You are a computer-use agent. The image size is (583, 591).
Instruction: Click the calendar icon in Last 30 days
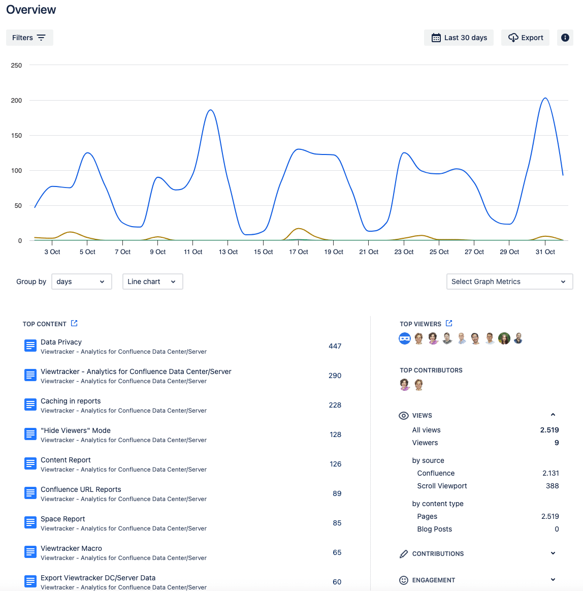(436, 37)
